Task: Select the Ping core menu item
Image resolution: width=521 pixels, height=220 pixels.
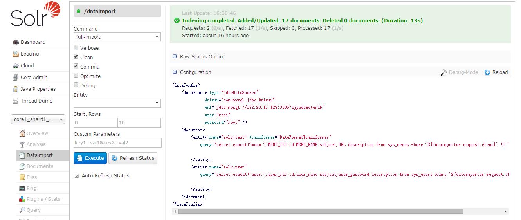Action: pos(32,188)
